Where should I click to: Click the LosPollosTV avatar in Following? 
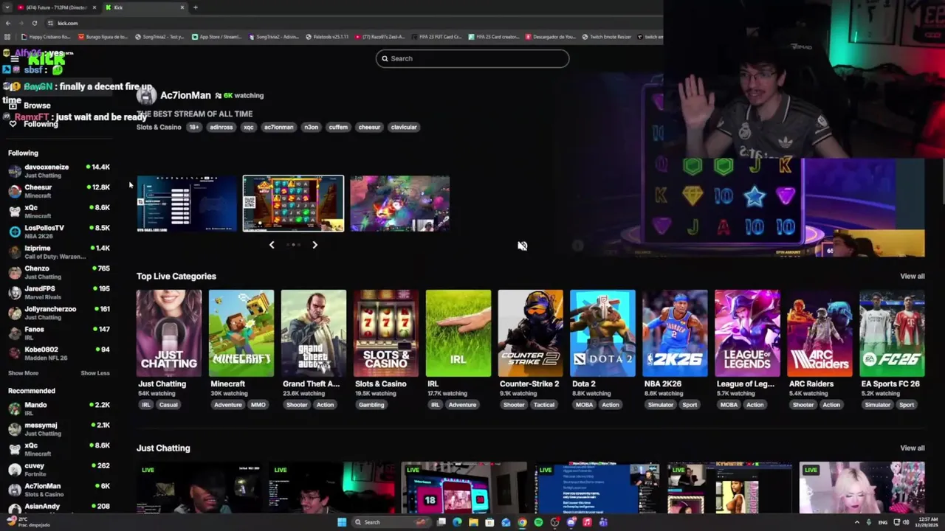[15, 232]
